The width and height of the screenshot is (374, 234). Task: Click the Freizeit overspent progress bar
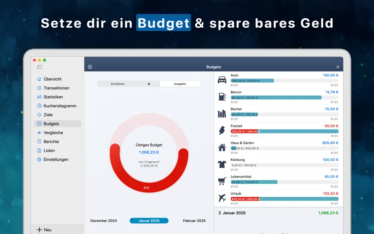click(284, 131)
